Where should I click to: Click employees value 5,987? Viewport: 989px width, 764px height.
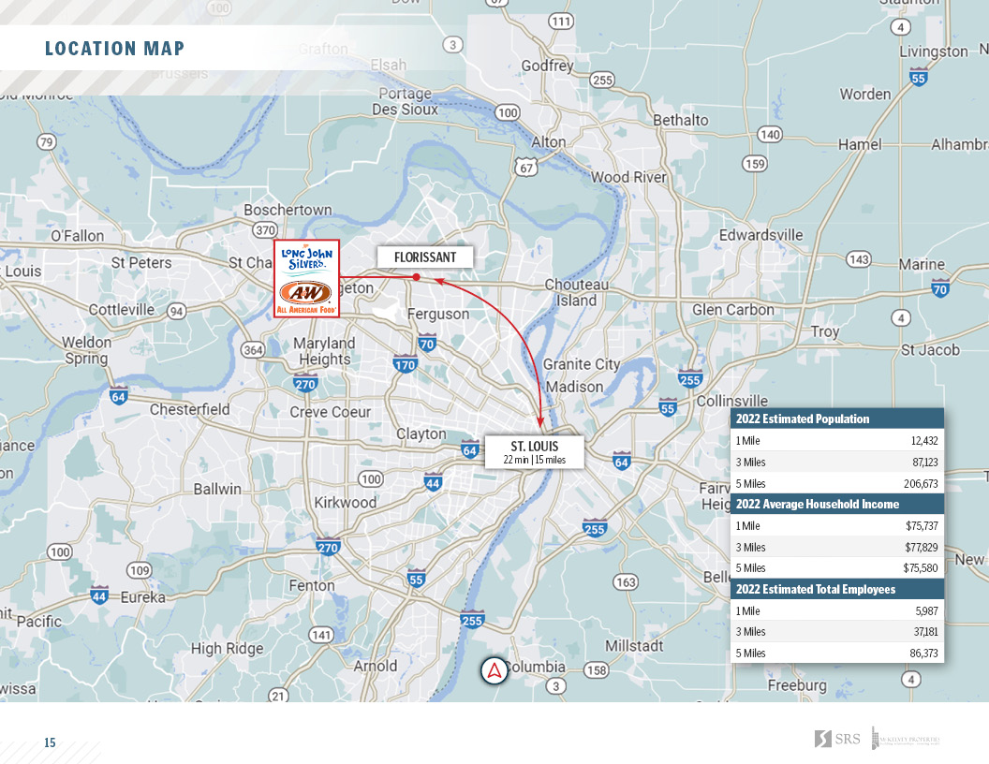(x=926, y=610)
